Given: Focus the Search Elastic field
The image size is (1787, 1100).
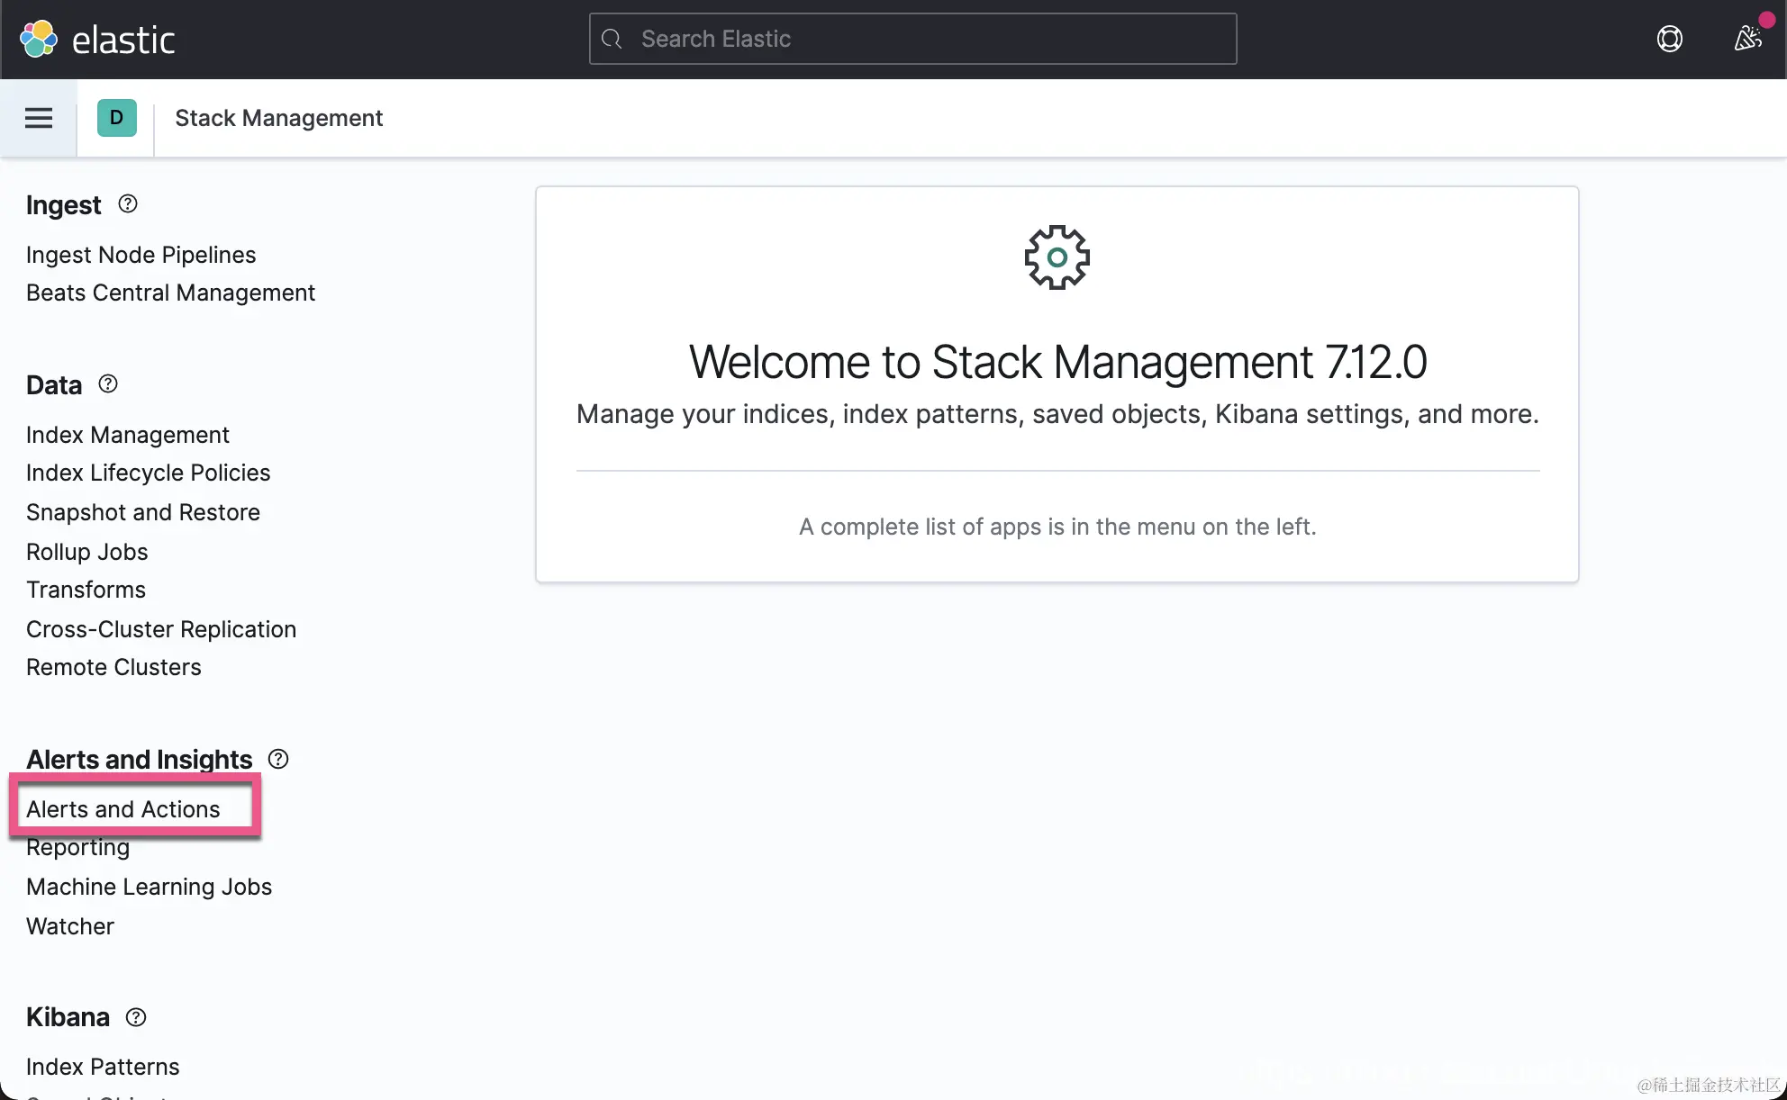Looking at the screenshot, I should pos(912,39).
